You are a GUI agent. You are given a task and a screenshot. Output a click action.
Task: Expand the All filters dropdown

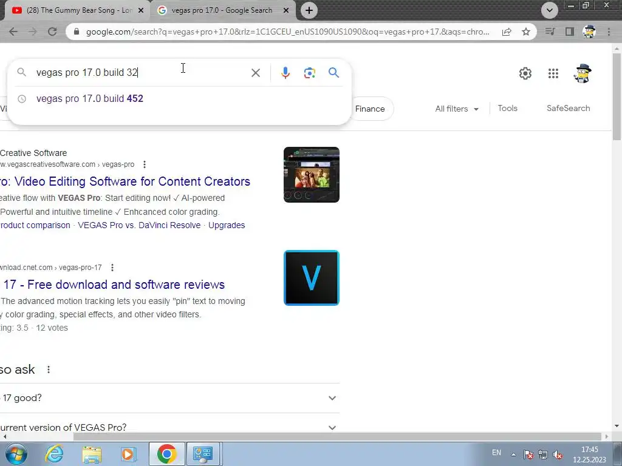pyautogui.click(x=457, y=109)
